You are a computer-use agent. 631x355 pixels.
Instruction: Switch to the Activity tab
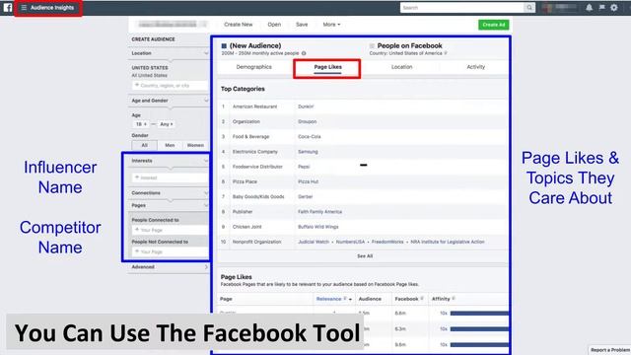click(475, 67)
